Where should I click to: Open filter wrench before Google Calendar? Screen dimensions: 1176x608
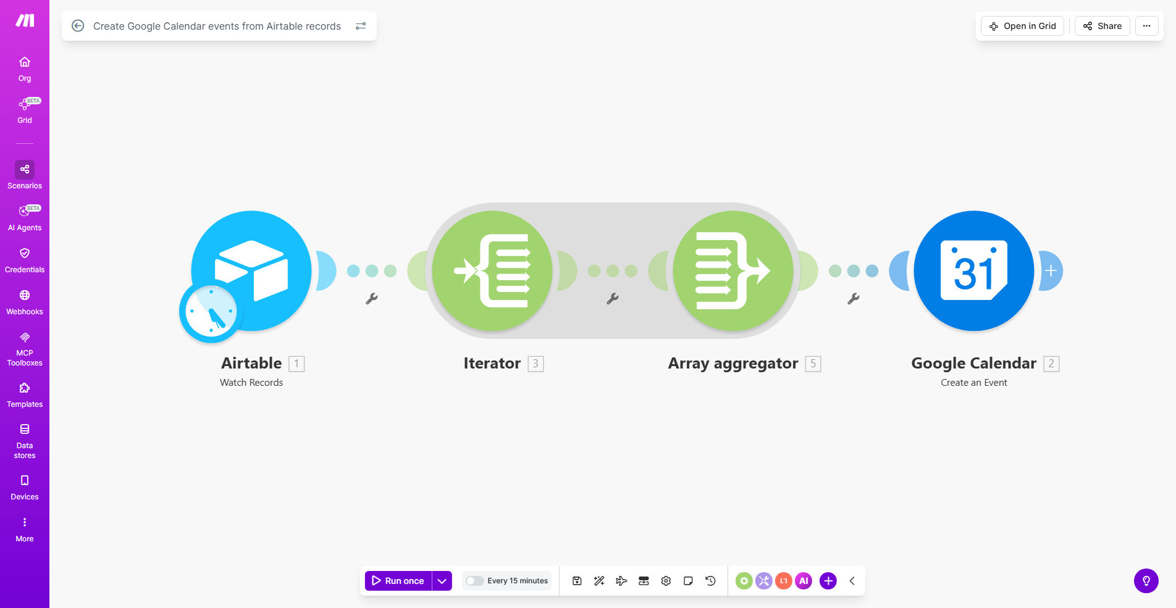tap(854, 299)
